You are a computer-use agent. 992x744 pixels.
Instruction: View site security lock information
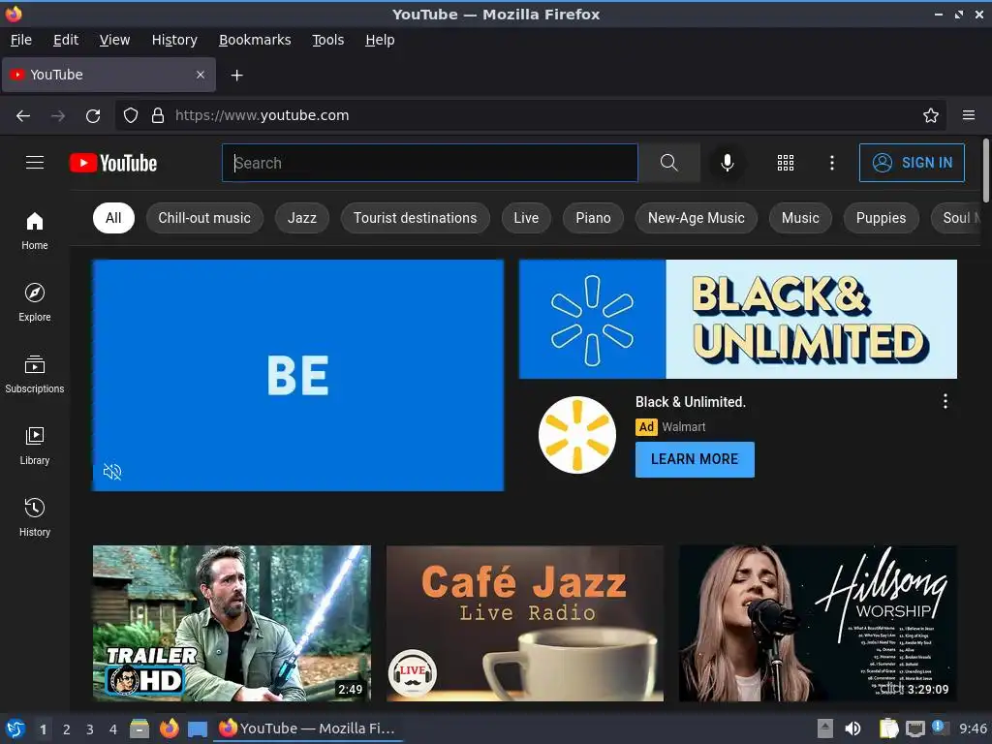click(x=158, y=115)
